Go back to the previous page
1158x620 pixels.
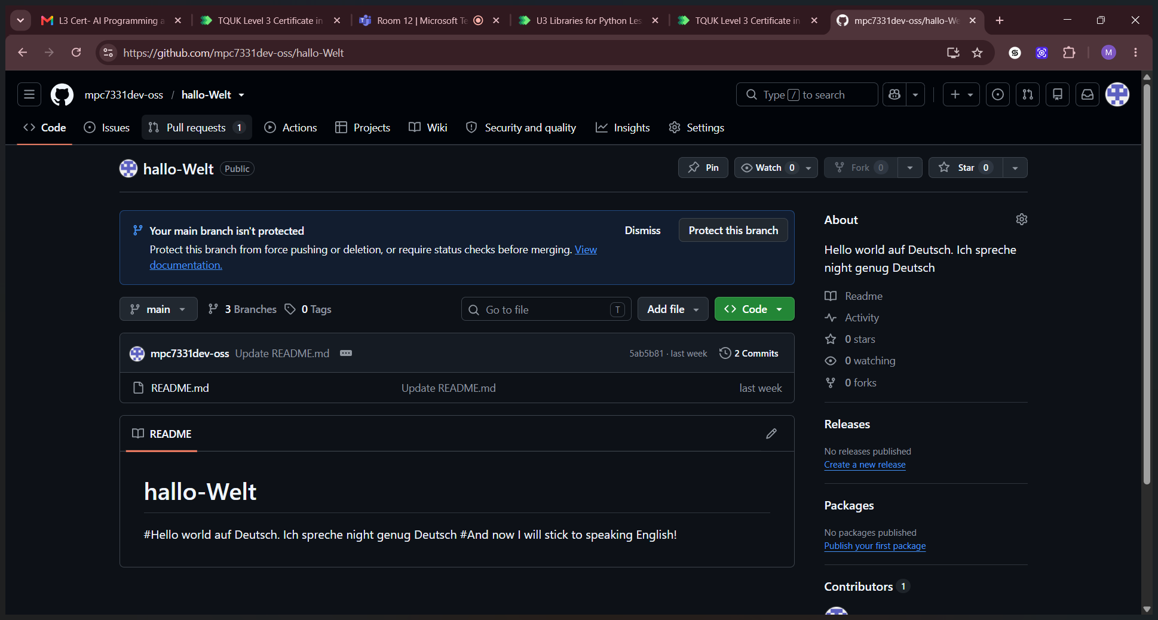(x=23, y=53)
